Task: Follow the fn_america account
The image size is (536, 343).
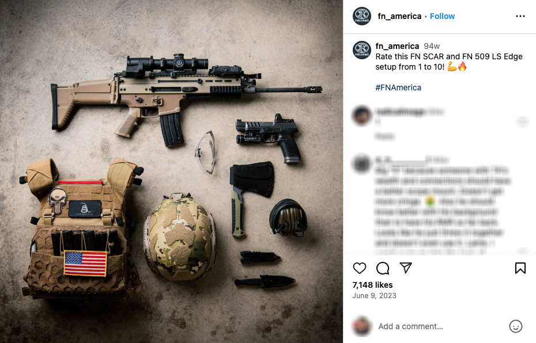Action: [442, 16]
